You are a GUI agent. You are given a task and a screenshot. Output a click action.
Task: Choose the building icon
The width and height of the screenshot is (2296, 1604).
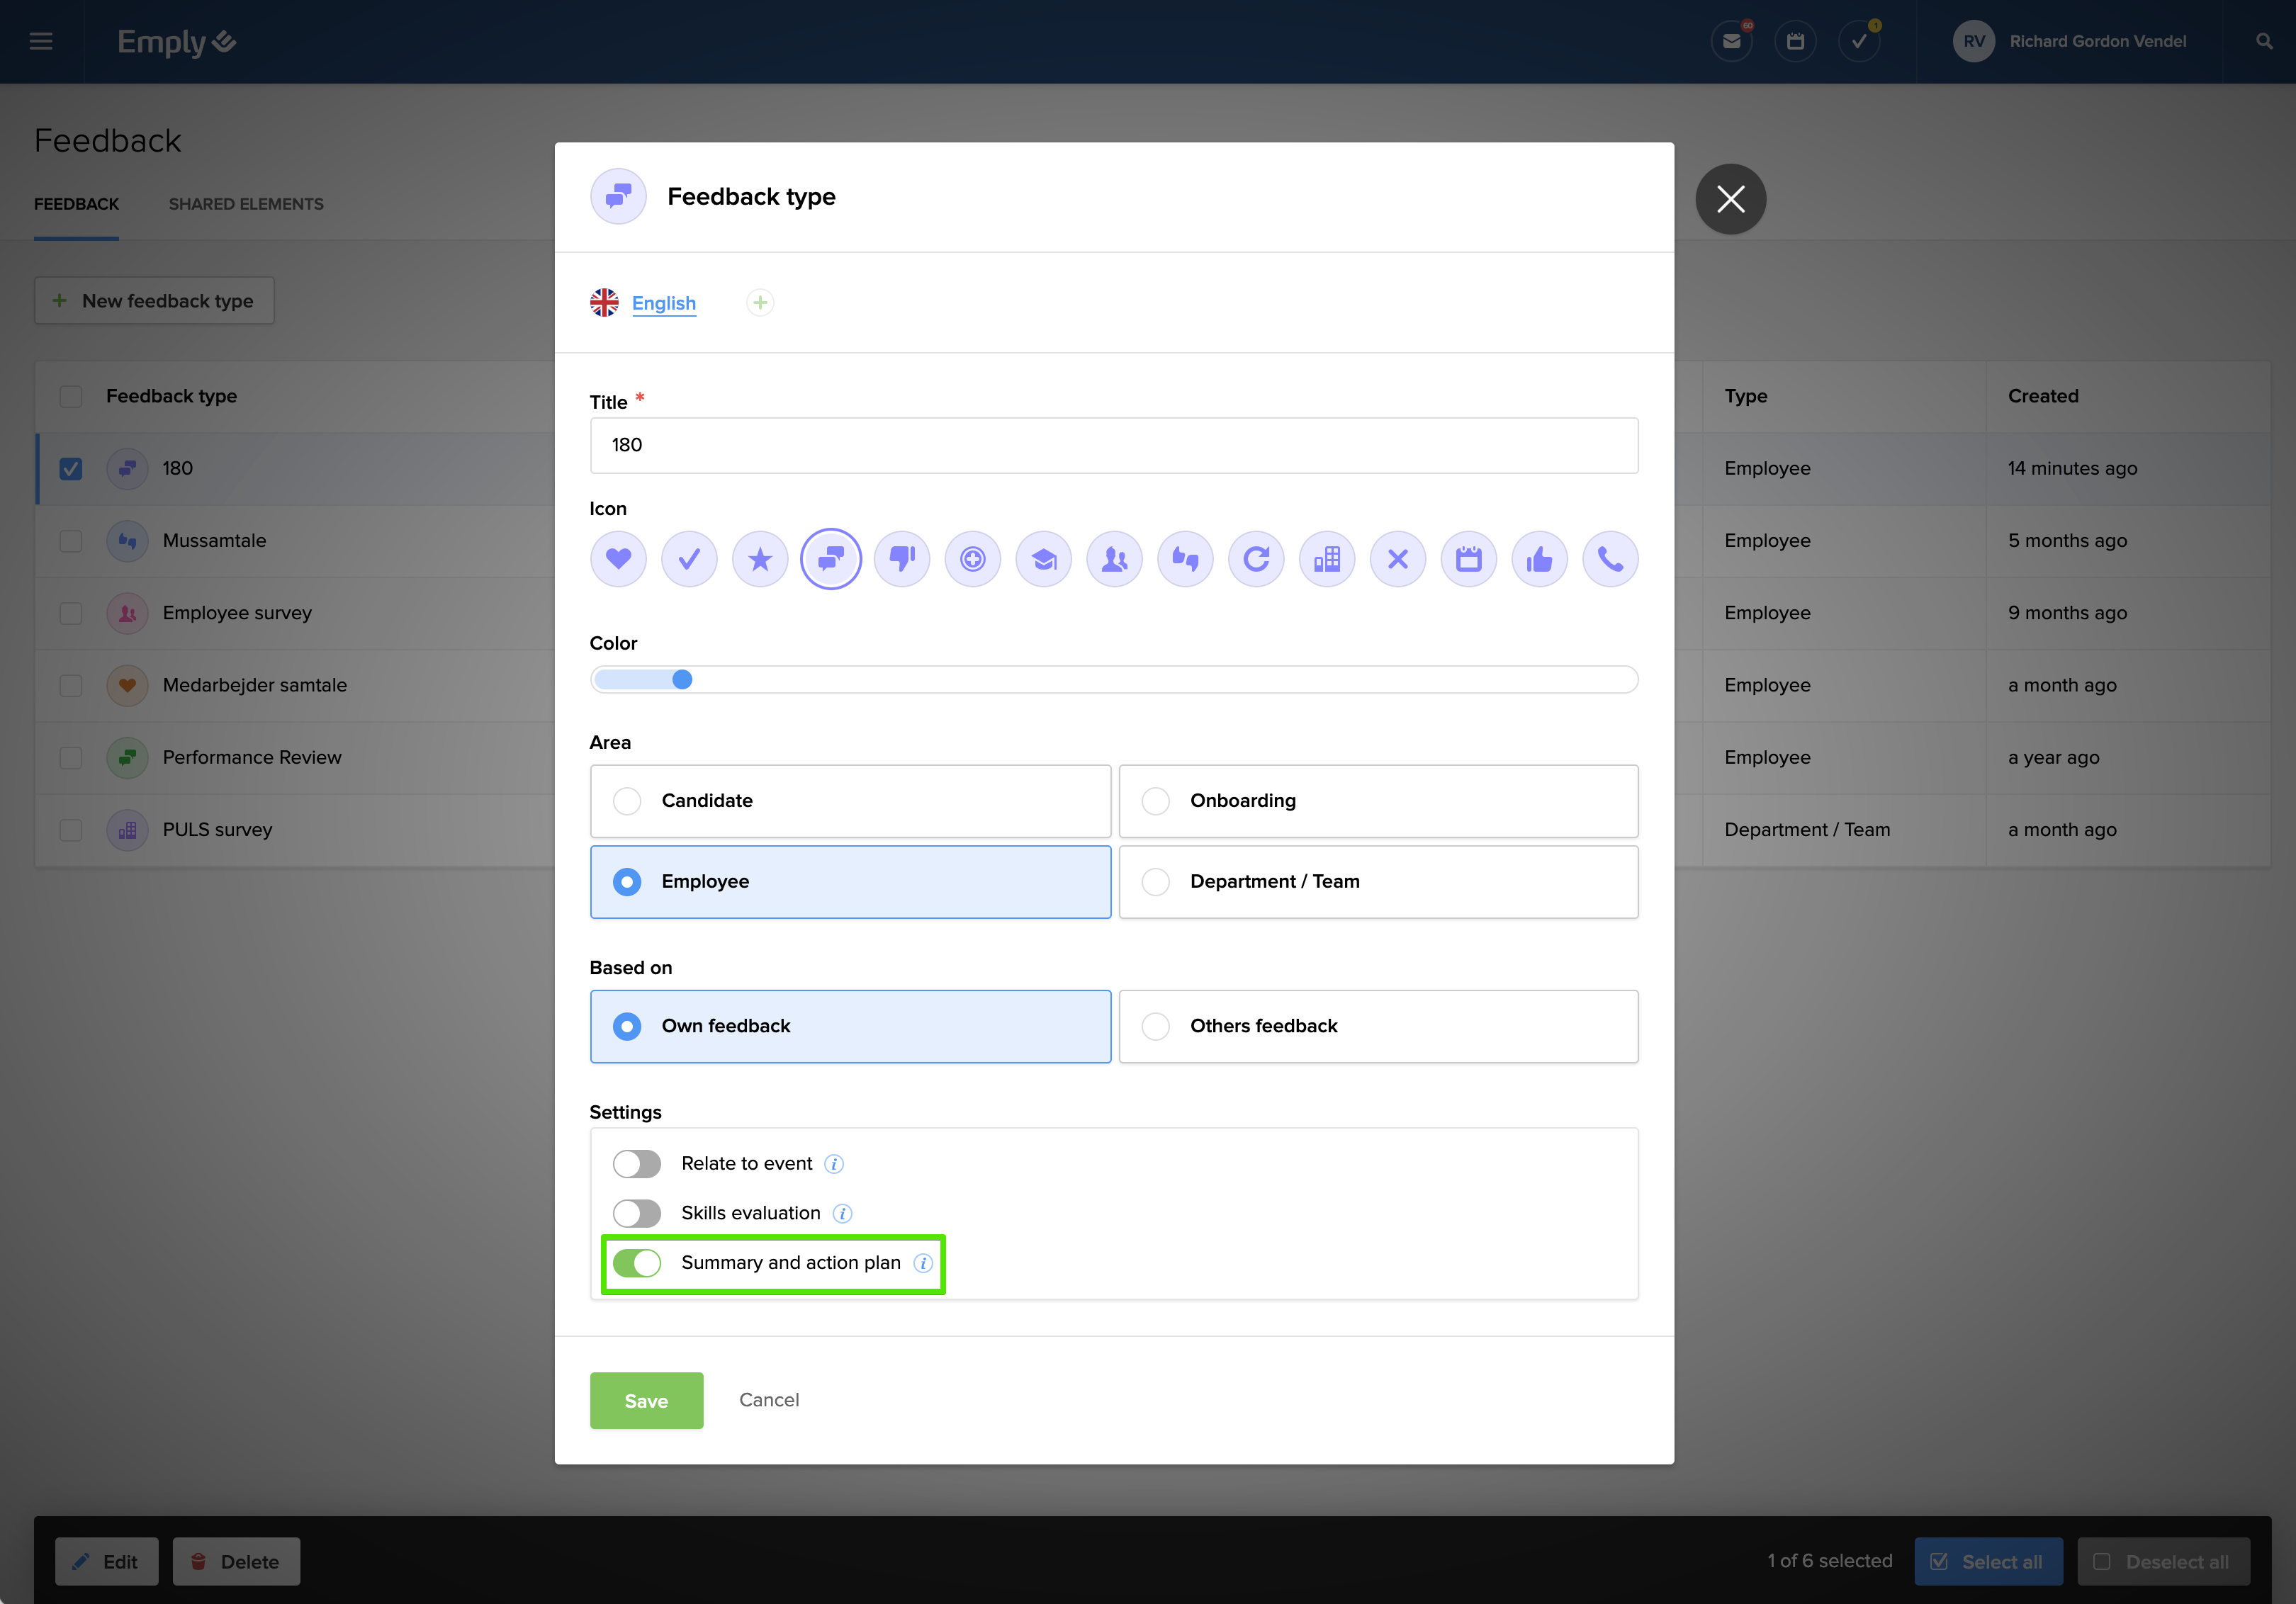1326,559
